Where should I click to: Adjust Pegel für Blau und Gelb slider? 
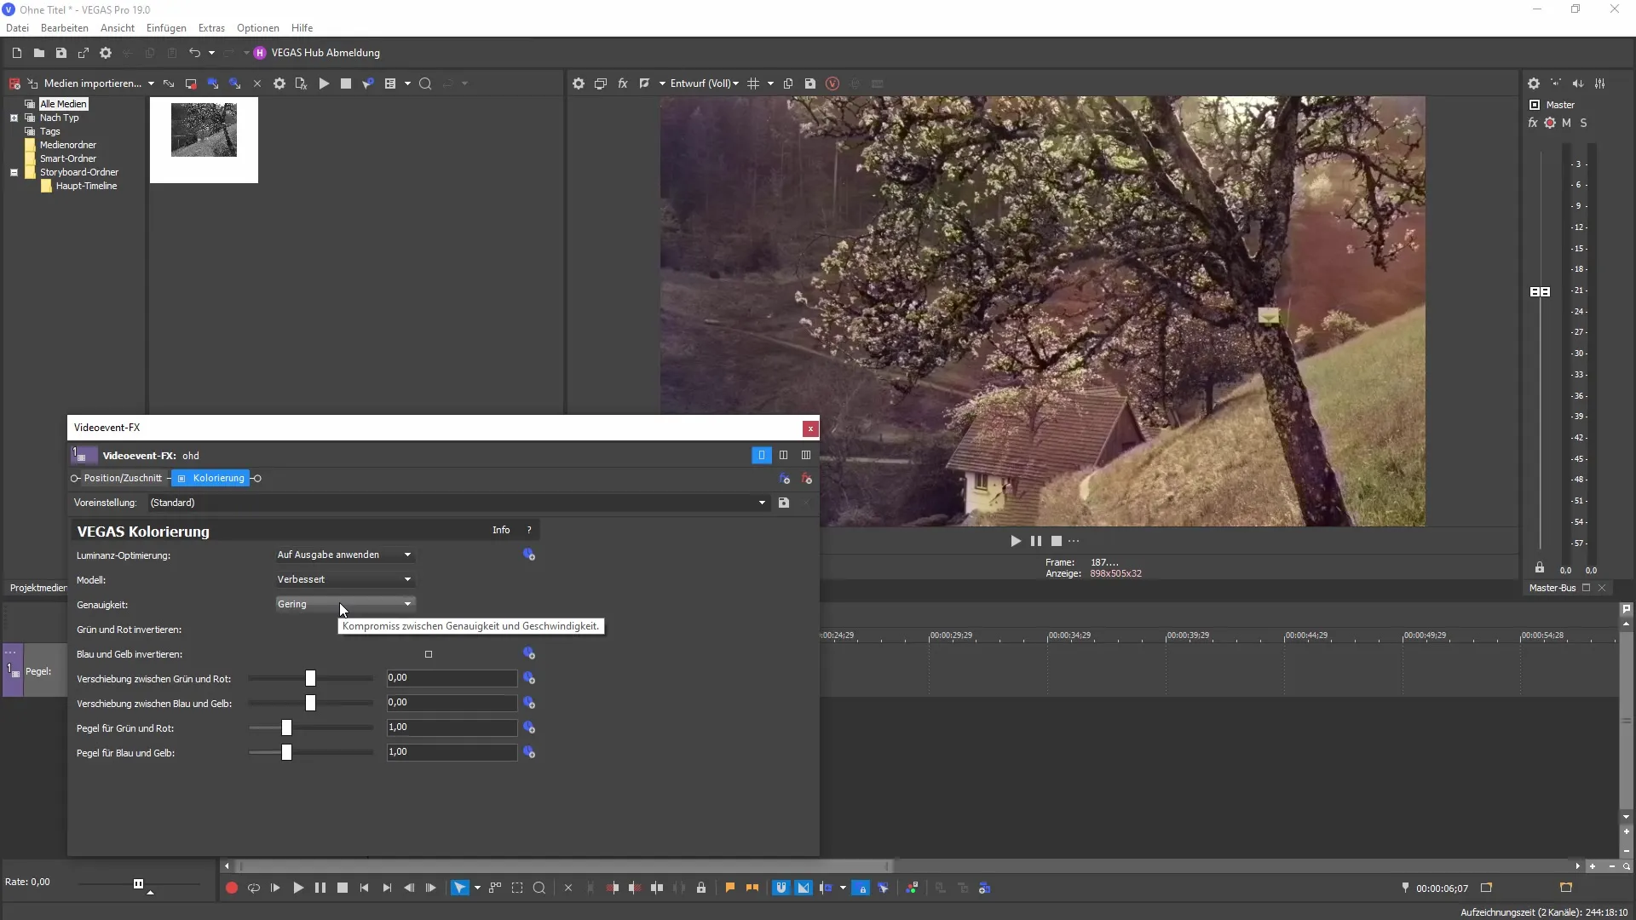point(286,752)
